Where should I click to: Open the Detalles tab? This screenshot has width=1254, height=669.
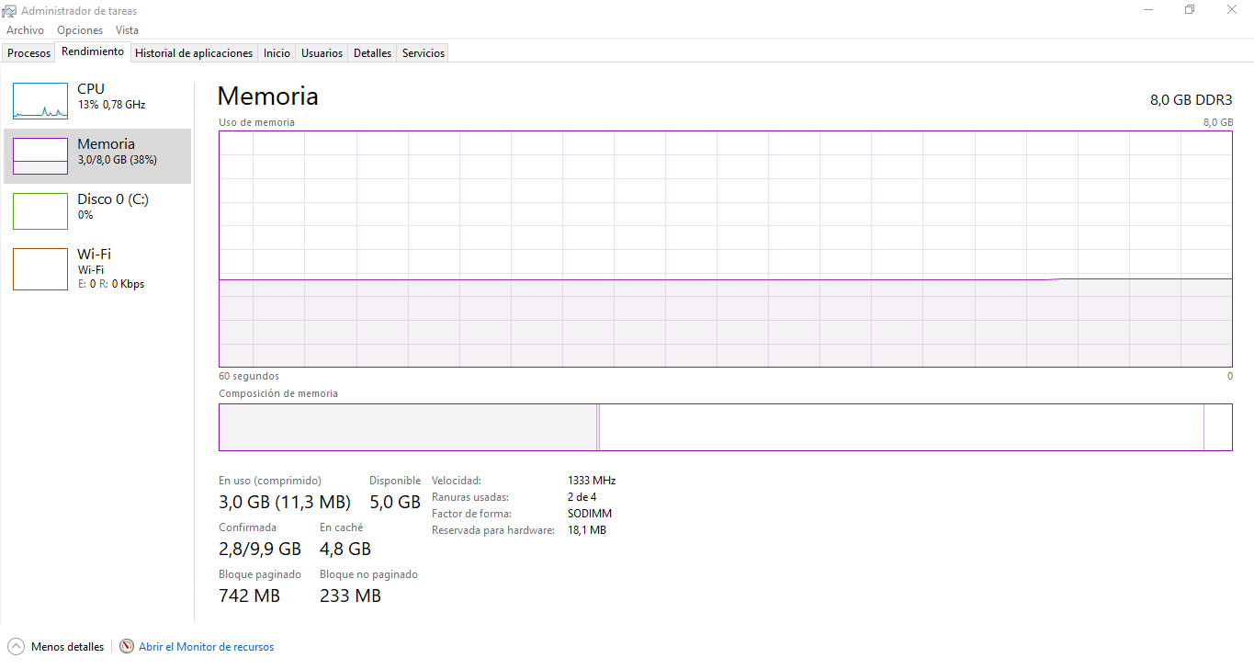pos(372,53)
